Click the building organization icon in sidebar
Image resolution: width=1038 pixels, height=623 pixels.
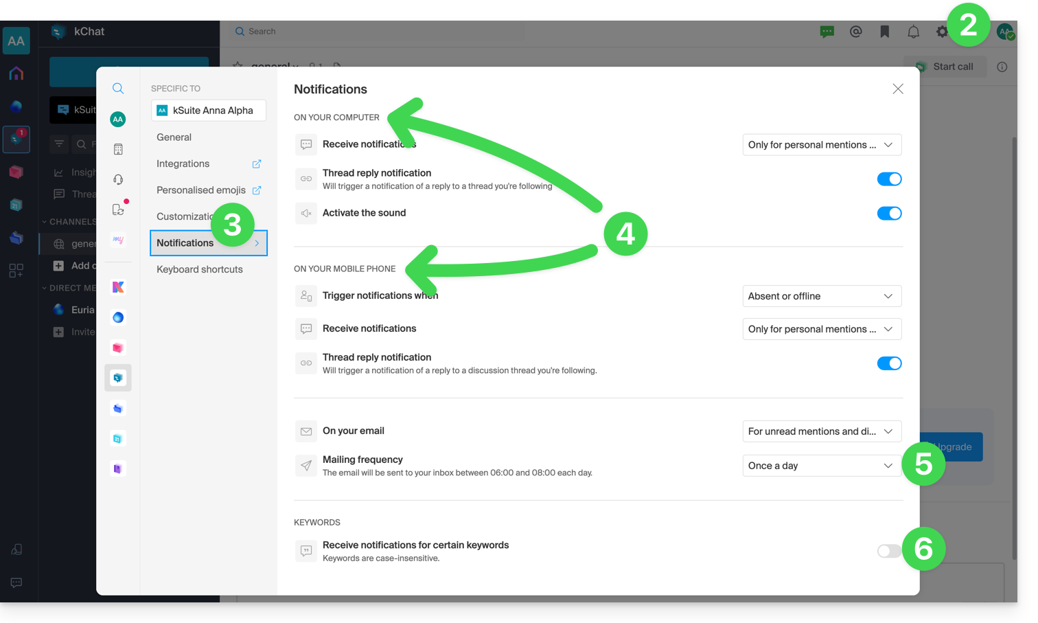click(x=118, y=149)
